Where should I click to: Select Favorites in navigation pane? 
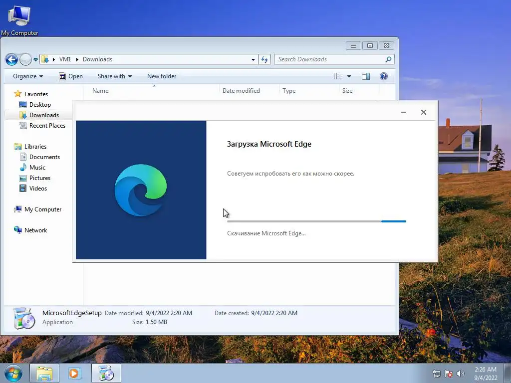[x=31, y=94]
